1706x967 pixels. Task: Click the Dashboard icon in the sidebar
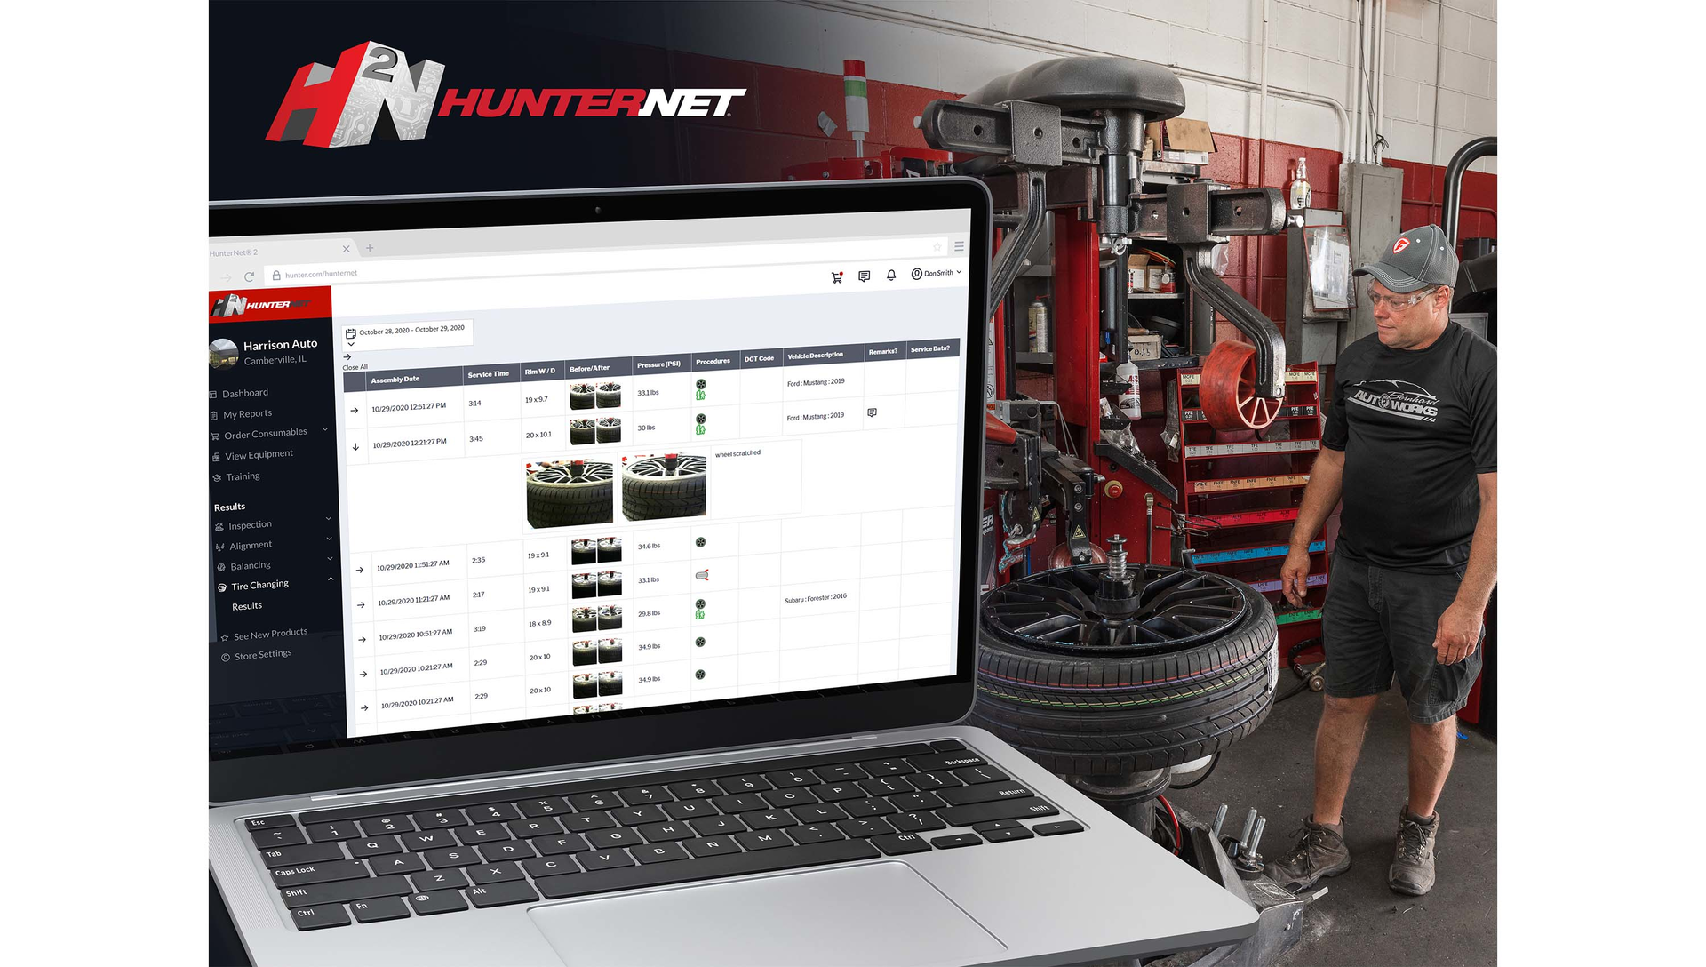click(213, 392)
